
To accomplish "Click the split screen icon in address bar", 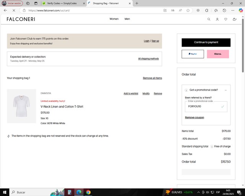I will coord(165,10).
